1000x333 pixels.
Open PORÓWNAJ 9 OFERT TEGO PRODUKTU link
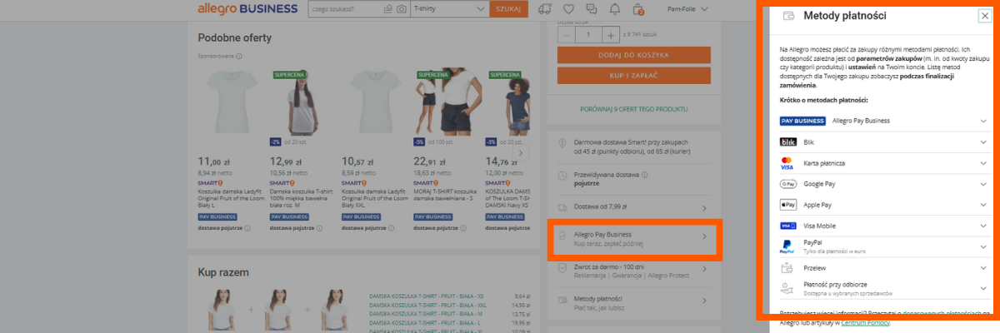point(633,109)
